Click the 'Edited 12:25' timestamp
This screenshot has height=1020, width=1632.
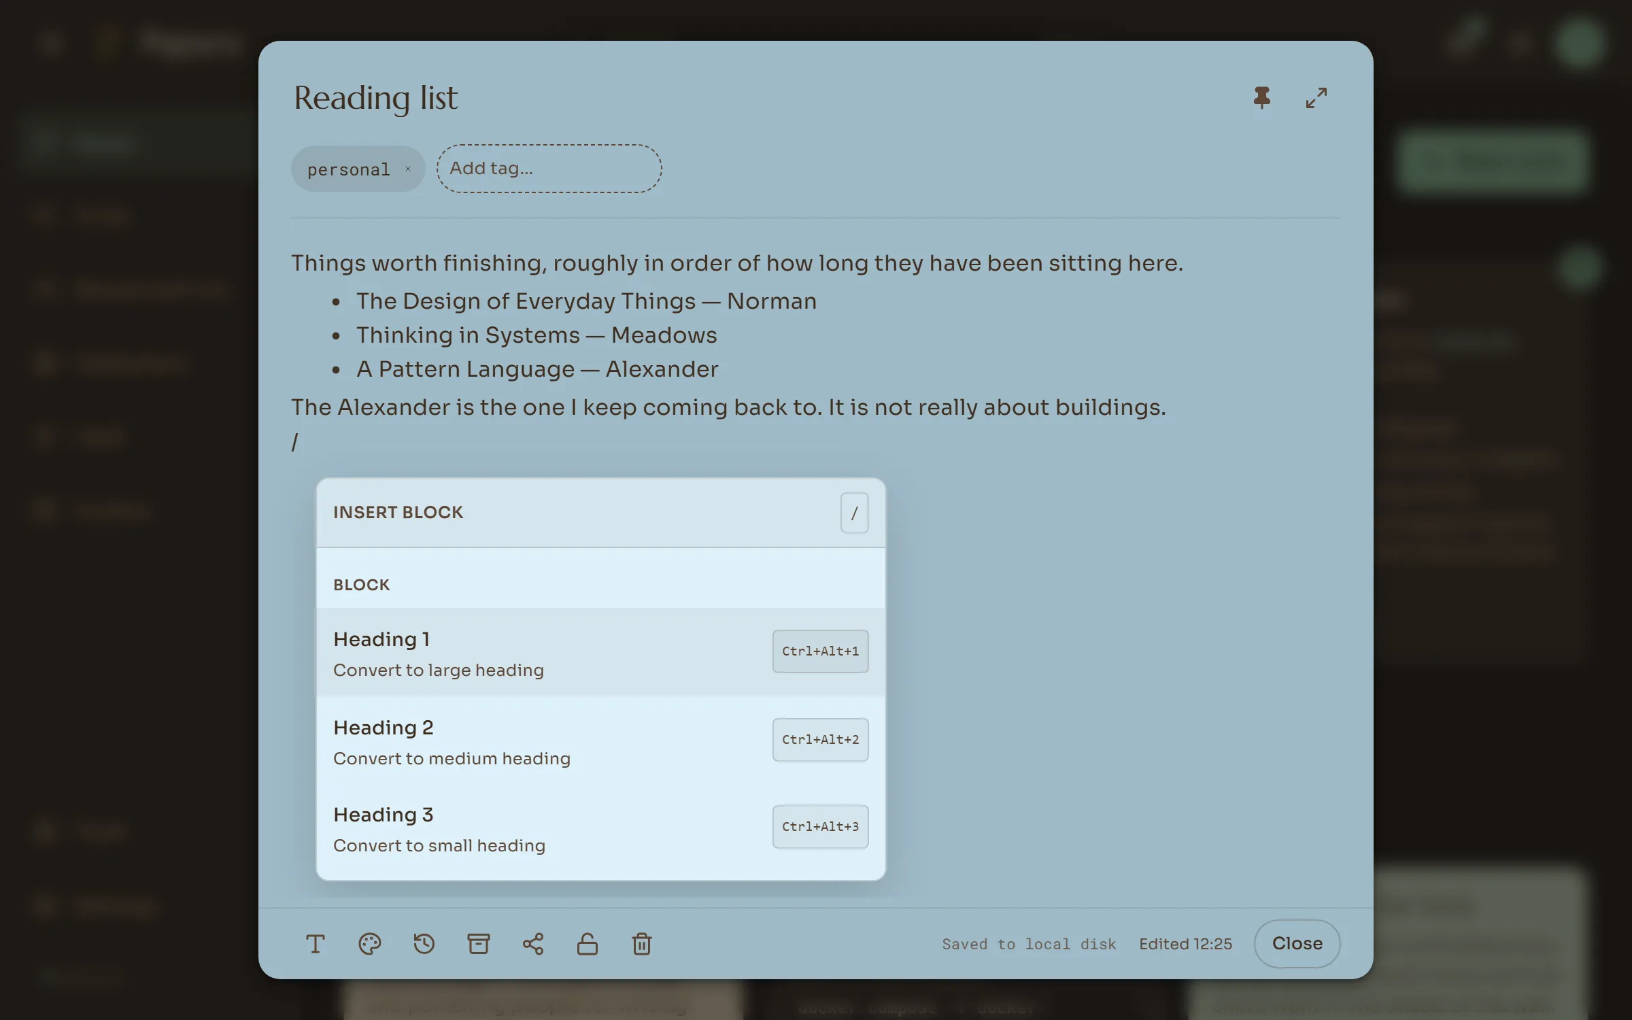(x=1185, y=944)
